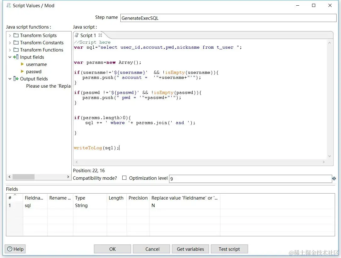Click the Transform Scripts tree label
Viewport: 341px width, 258px height.
38,35
